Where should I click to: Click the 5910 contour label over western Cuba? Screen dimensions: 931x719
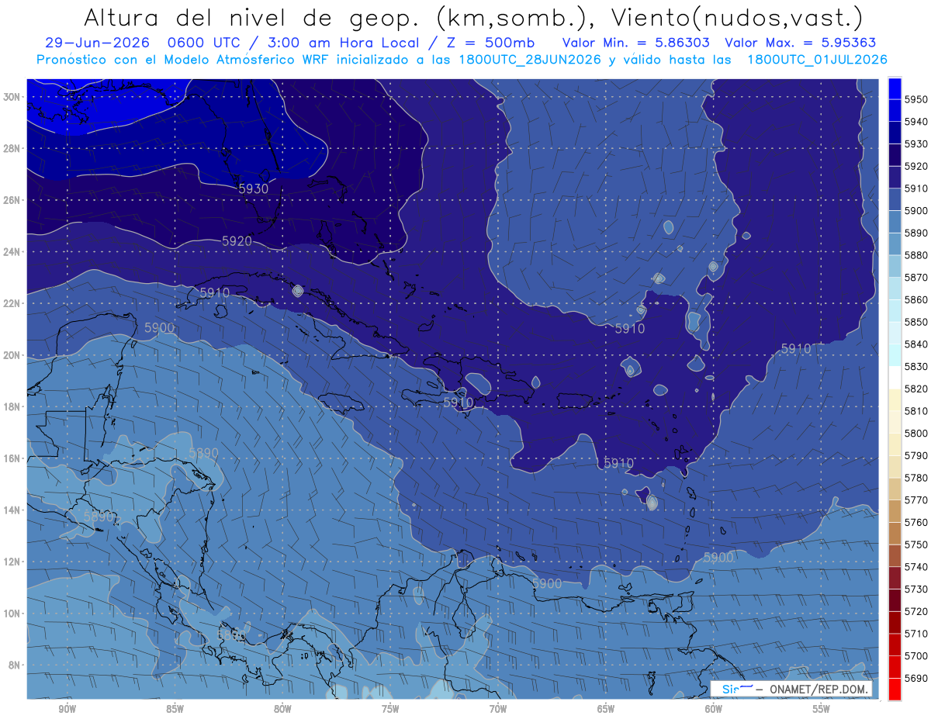[215, 292]
